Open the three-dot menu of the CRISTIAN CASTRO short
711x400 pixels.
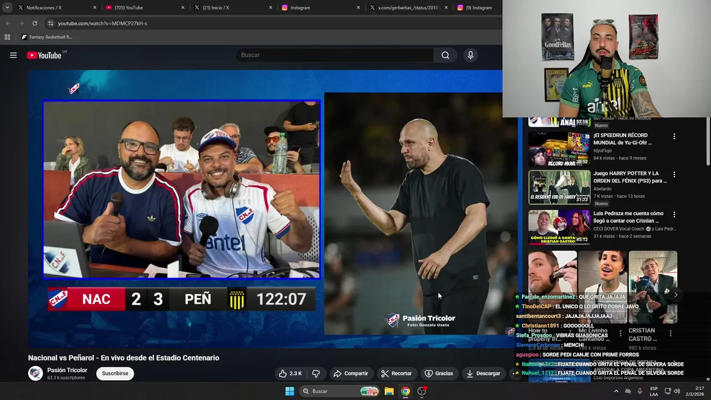click(670, 333)
